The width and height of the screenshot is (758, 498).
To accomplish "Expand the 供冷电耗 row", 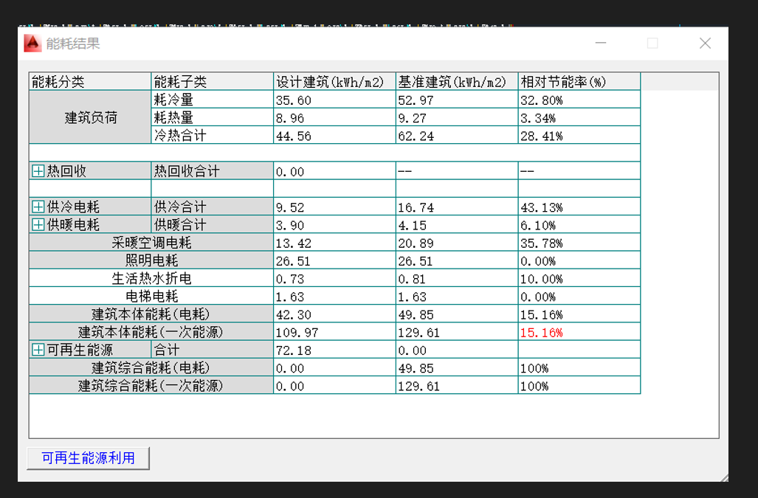I will tap(38, 207).
